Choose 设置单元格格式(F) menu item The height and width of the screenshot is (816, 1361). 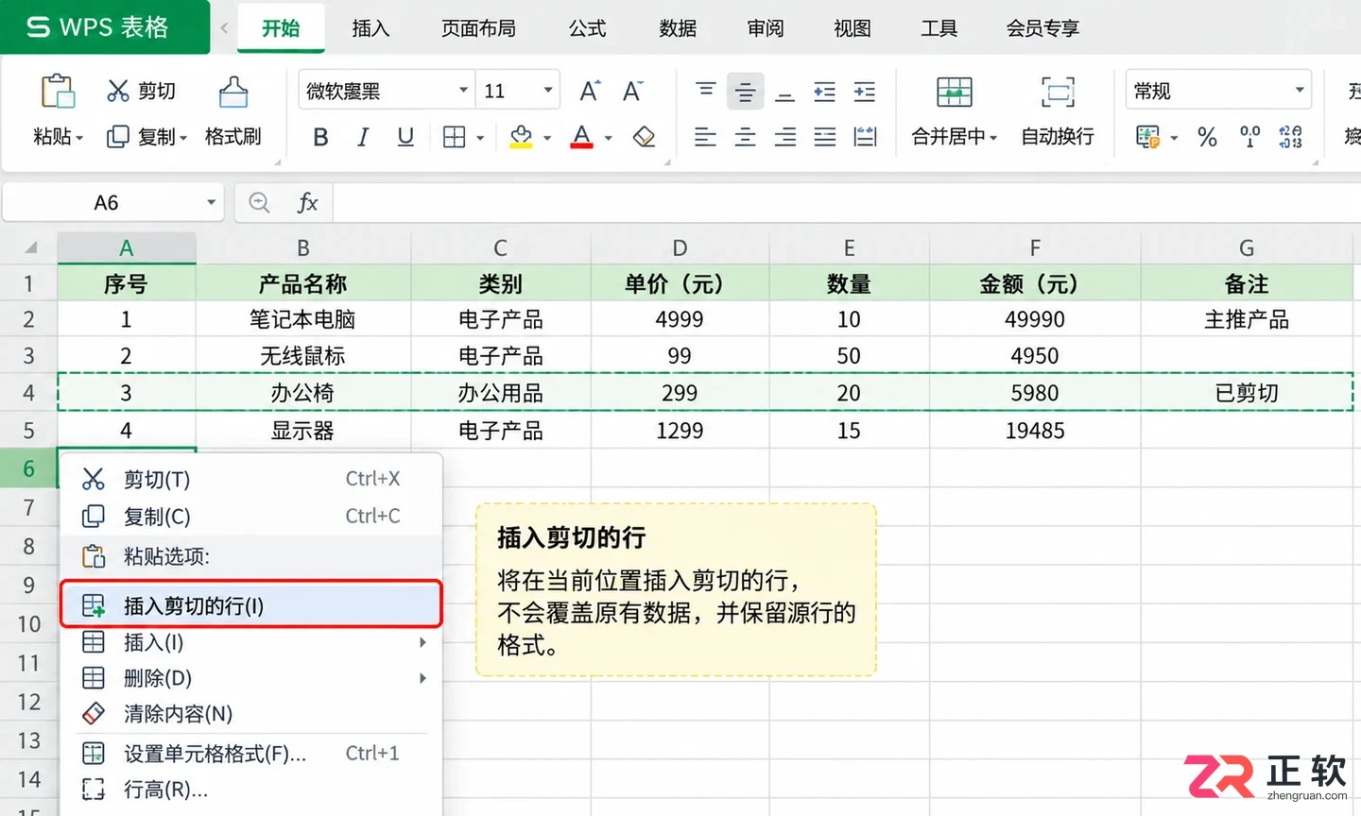(x=251, y=753)
